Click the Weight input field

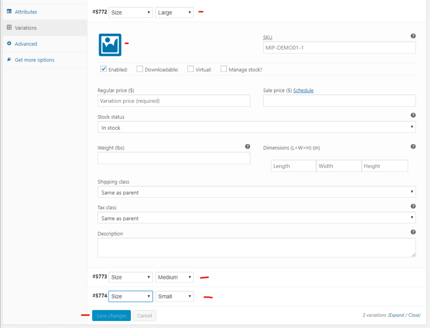coord(174,158)
